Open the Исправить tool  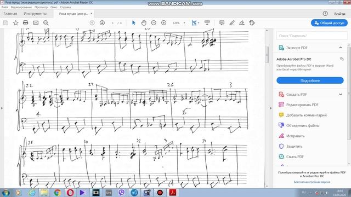(x=291, y=136)
